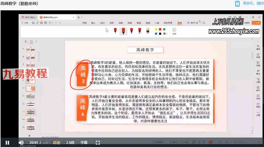Open the 属性 properties side panel icon
The width and height of the screenshot is (264, 147).
[258, 47]
